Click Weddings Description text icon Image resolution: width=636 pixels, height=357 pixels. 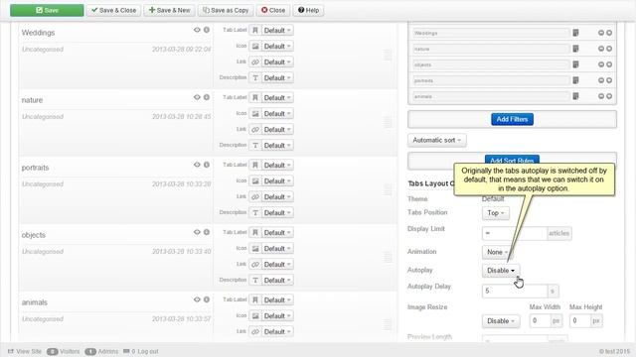(255, 77)
